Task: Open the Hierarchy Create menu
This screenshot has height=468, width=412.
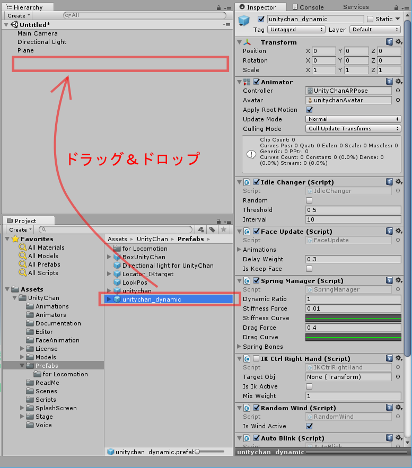Action: (19, 15)
